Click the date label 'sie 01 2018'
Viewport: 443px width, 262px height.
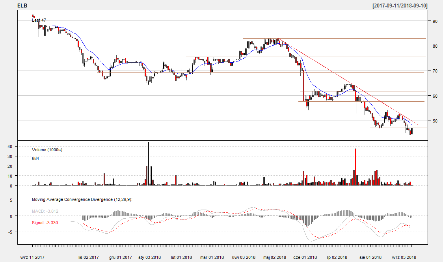coord(370,258)
